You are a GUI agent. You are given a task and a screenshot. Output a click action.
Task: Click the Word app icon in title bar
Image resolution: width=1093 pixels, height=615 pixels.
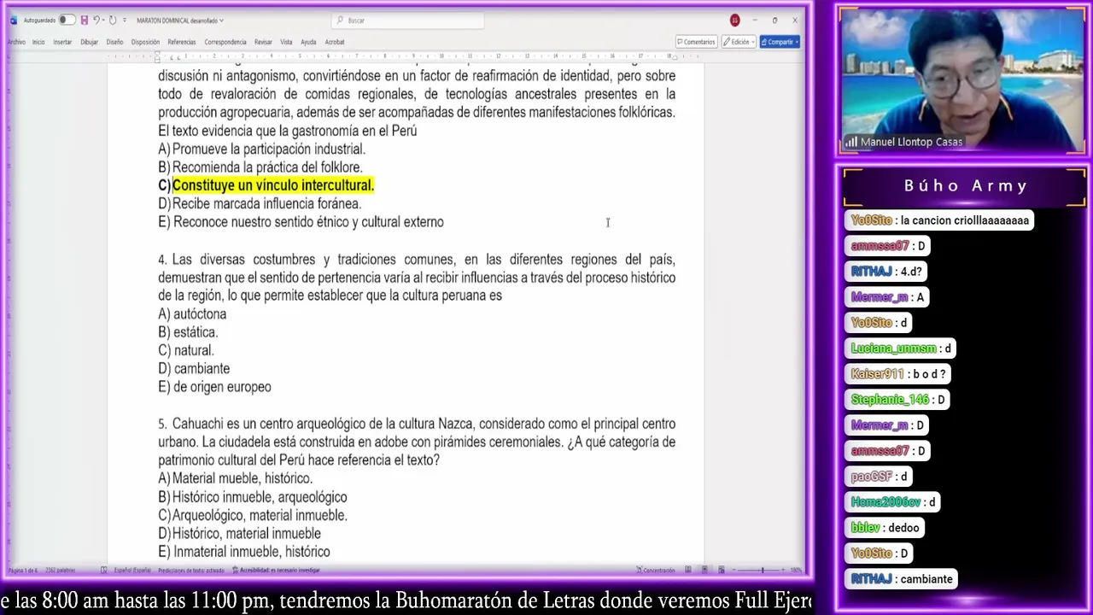(13, 20)
